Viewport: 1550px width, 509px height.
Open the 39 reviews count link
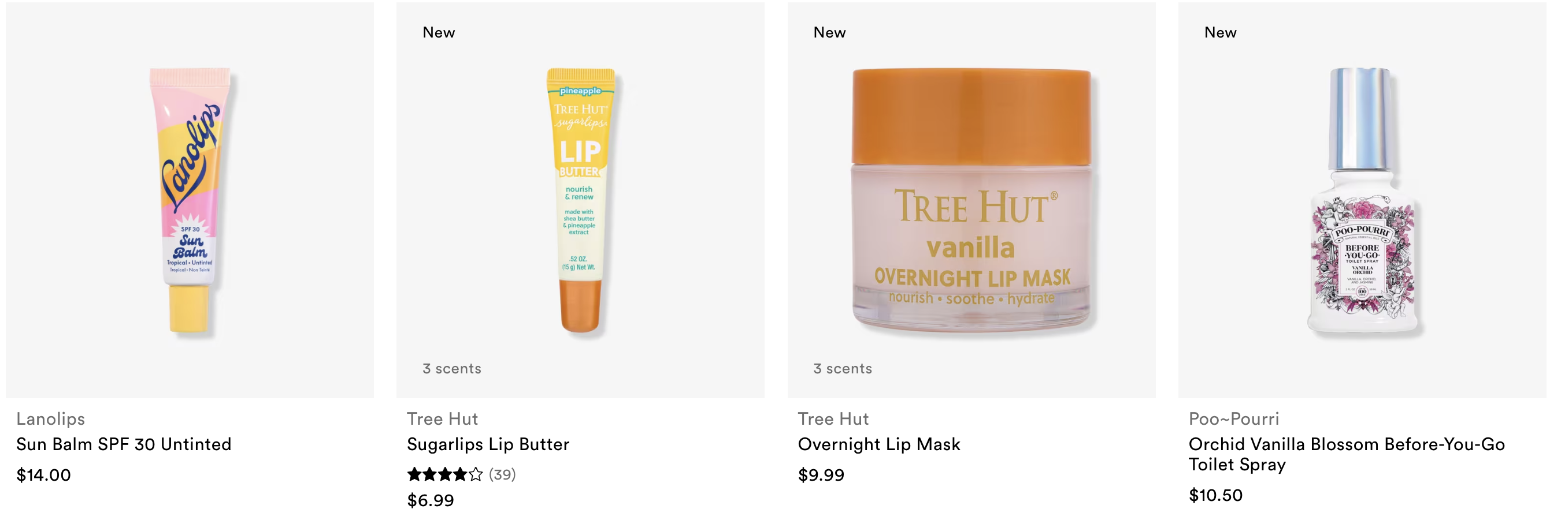click(x=502, y=475)
